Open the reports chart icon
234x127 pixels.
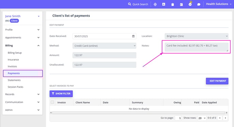(164, 4)
